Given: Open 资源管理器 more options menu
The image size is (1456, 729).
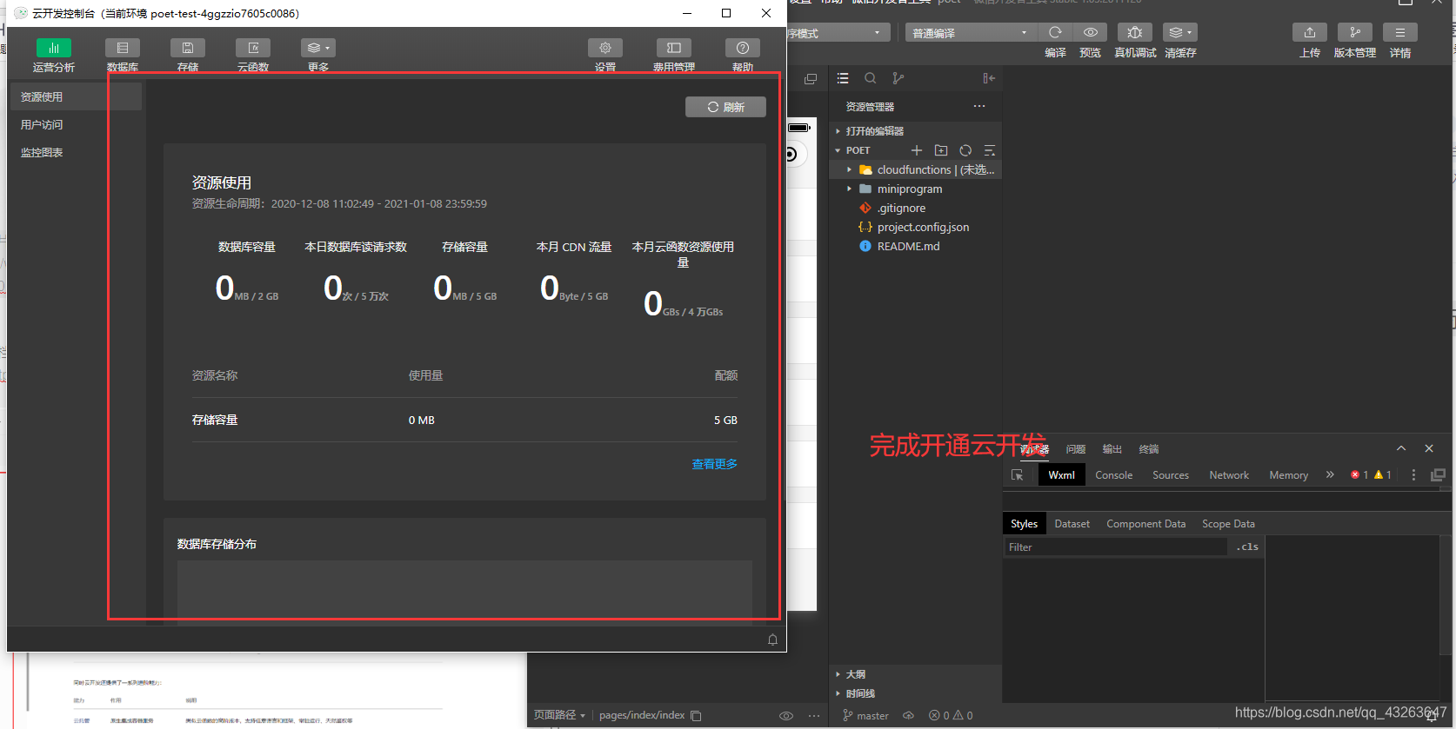Looking at the screenshot, I should click(x=979, y=106).
